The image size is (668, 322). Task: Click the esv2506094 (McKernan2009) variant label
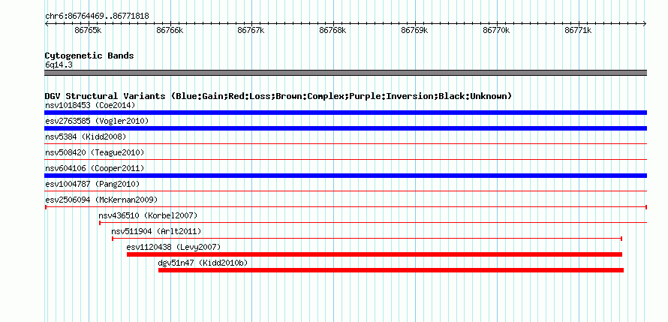point(101,200)
